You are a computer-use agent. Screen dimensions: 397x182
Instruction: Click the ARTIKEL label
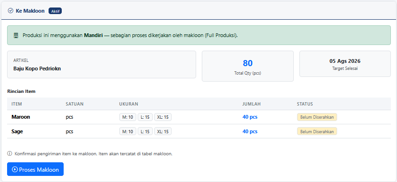(21, 61)
